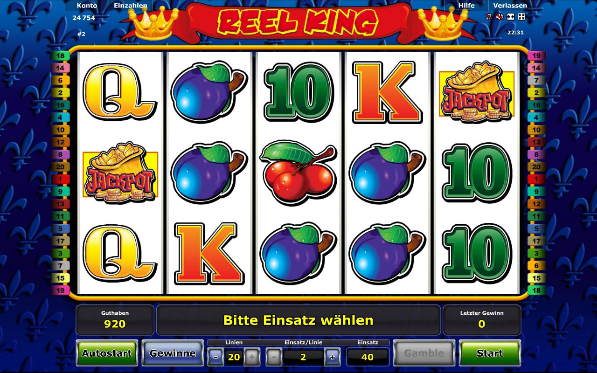Click the Jackpot symbol on first reel

click(120, 173)
